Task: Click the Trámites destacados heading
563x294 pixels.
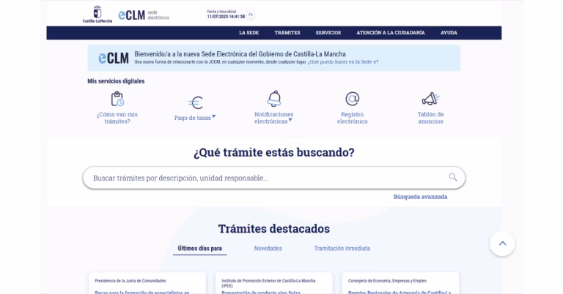Action: (274, 228)
